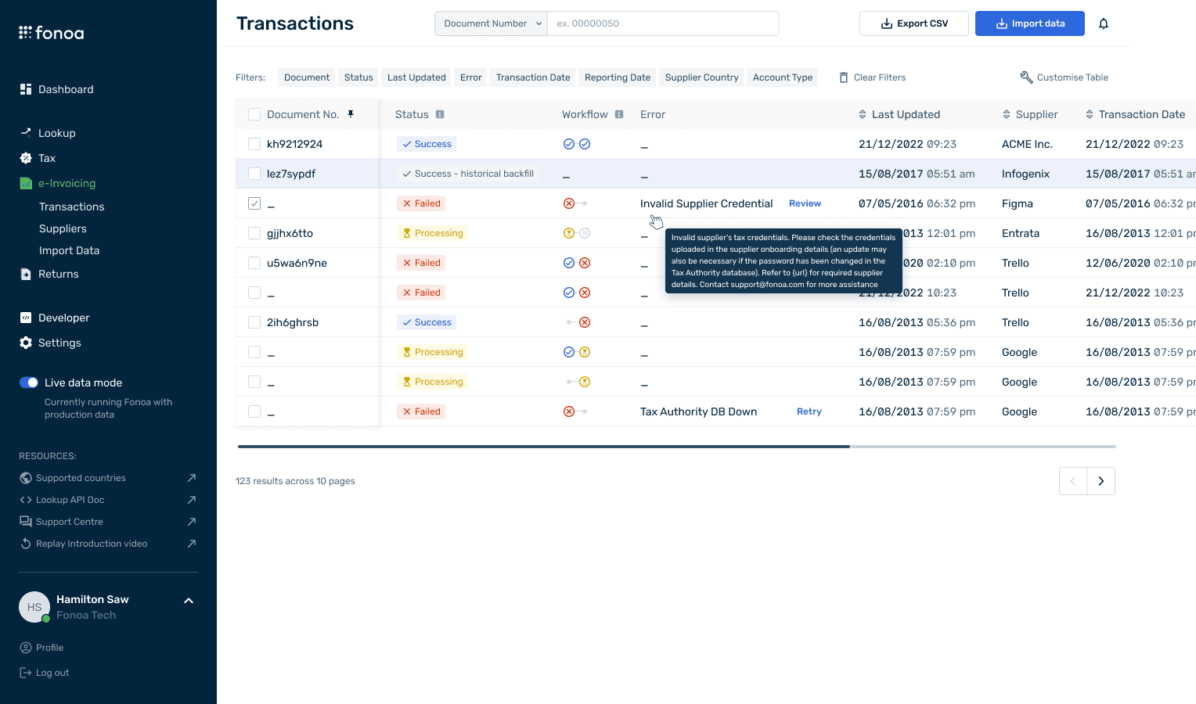Click the horizontal table scrollbar

coord(544,447)
